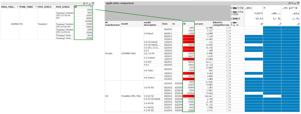The image size is (301, 114).
Task: Minimize the left table box object
Action: click(x=90, y=3)
